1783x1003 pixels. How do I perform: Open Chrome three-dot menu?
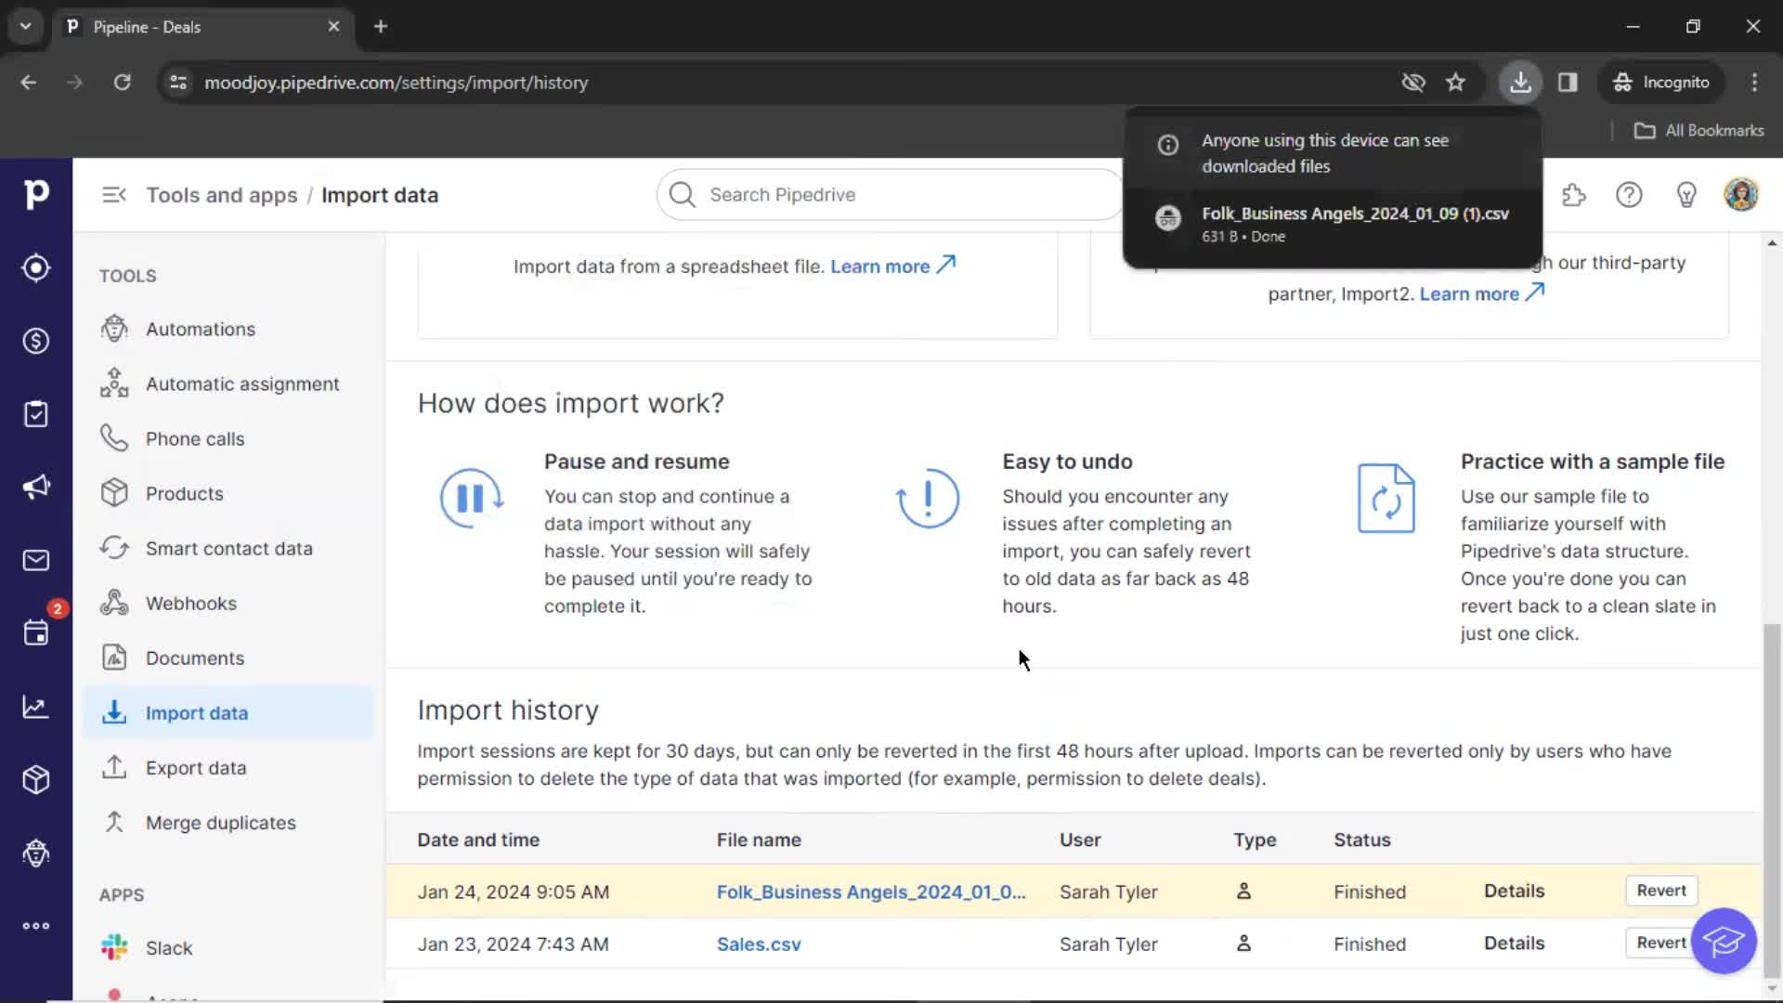[1754, 82]
